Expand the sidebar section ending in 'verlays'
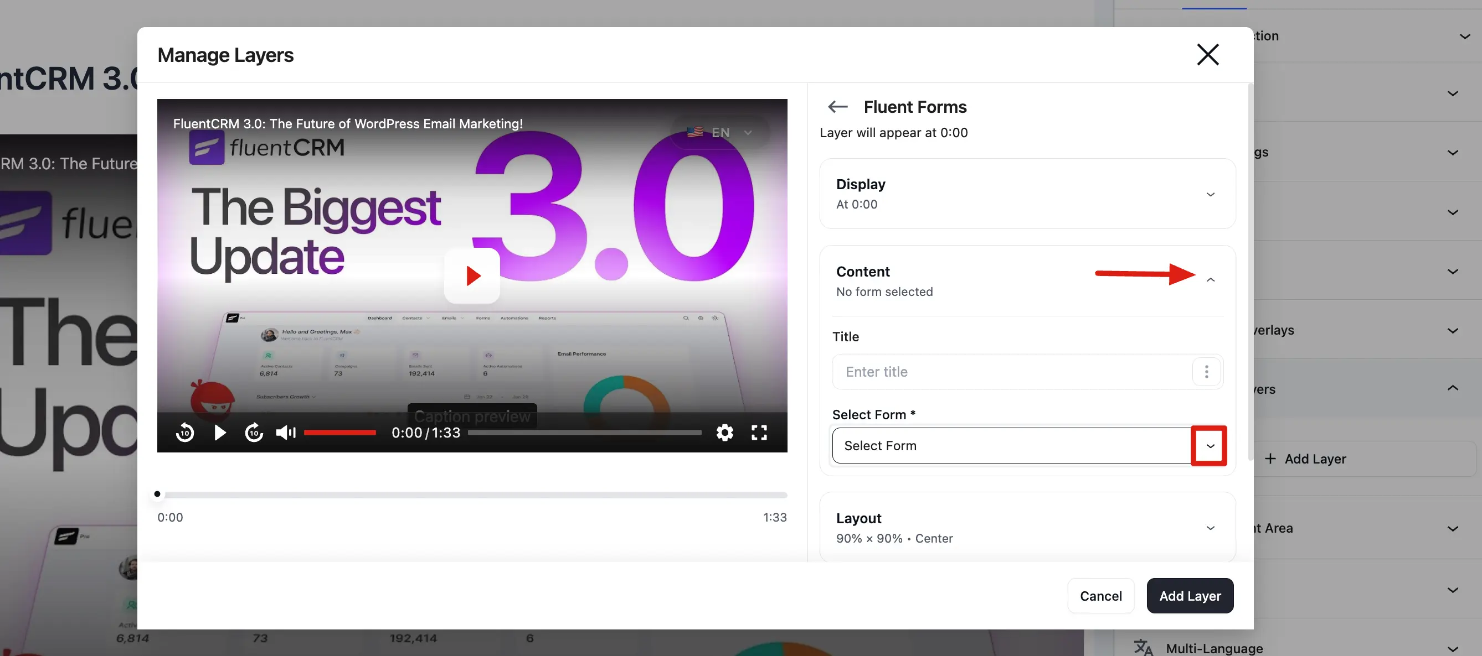The height and width of the screenshot is (656, 1482). (x=1453, y=330)
